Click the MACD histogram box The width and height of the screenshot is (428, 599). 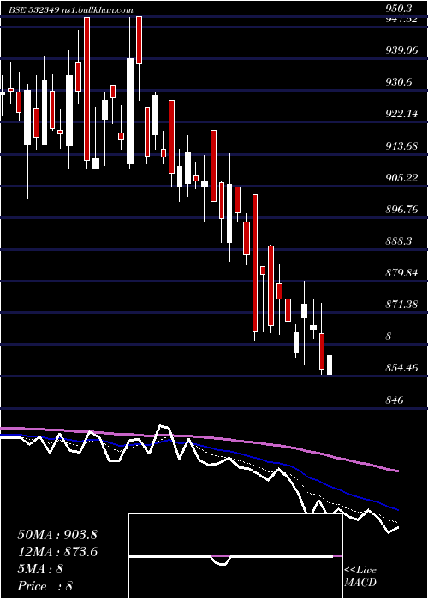(x=235, y=556)
